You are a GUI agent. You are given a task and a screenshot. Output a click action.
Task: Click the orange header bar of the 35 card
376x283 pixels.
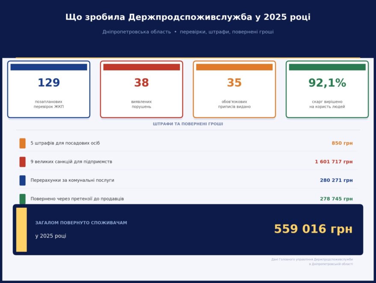click(234, 67)
